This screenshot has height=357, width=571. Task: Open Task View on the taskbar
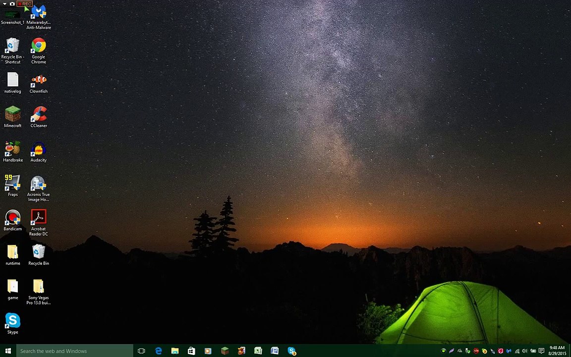click(141, 351)
